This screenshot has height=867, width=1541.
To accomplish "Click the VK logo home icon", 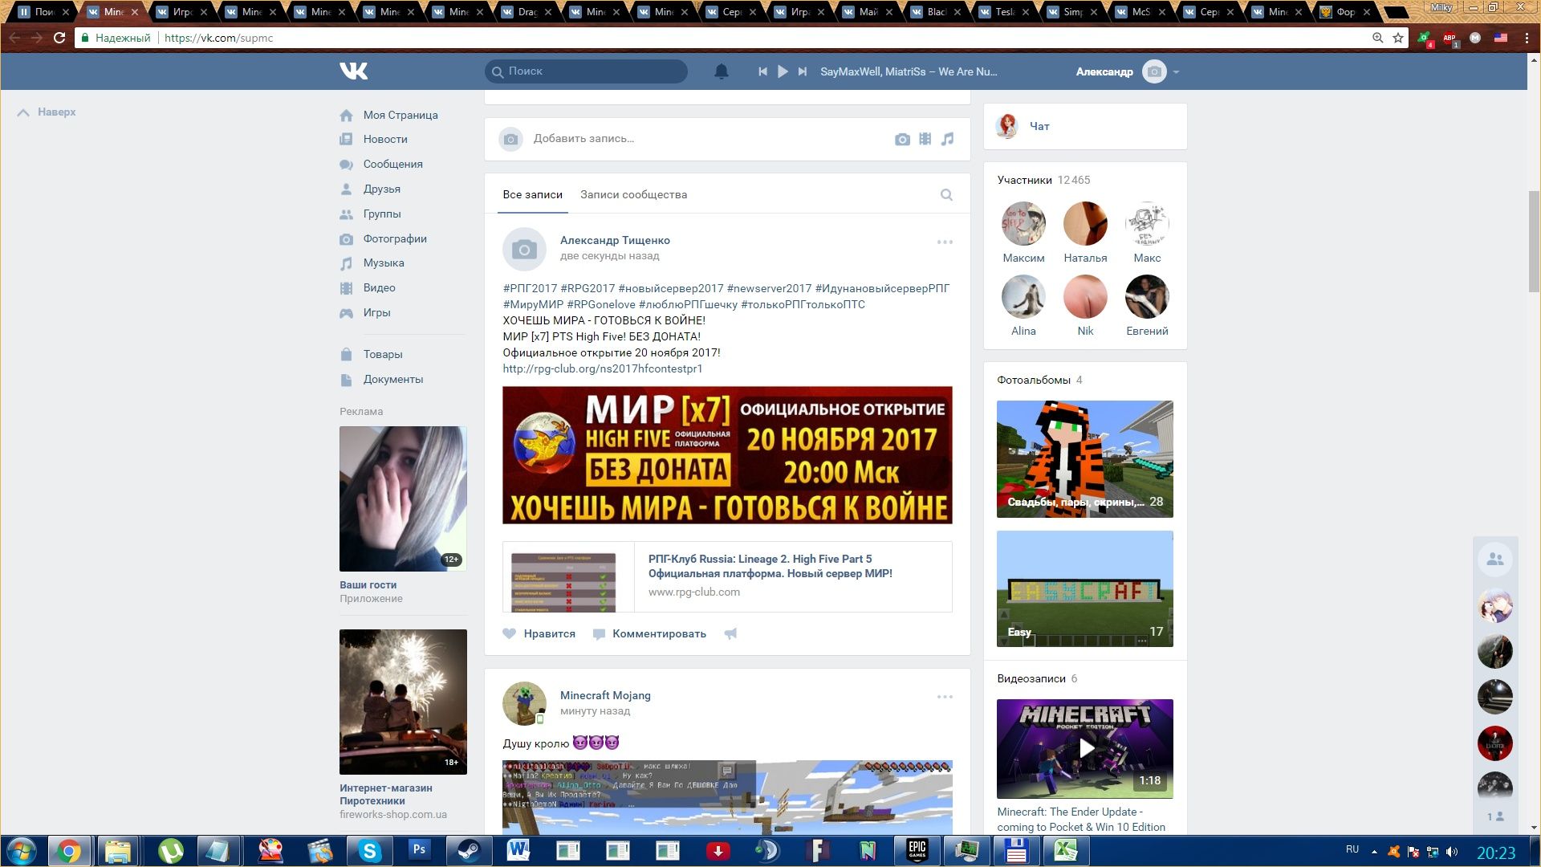I will pos(353,71).
